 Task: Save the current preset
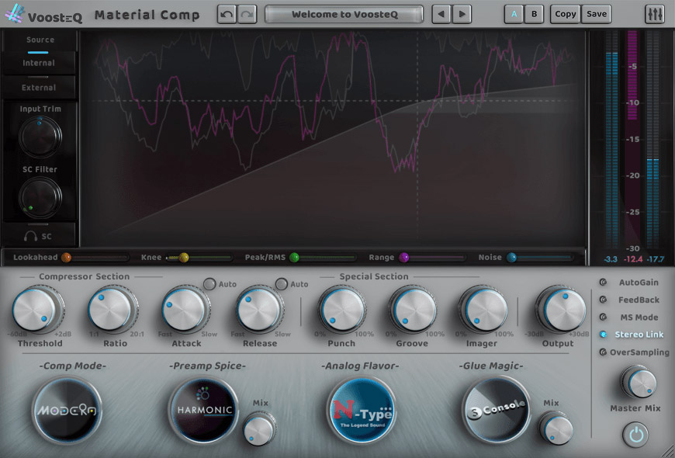tap(596, 13)
